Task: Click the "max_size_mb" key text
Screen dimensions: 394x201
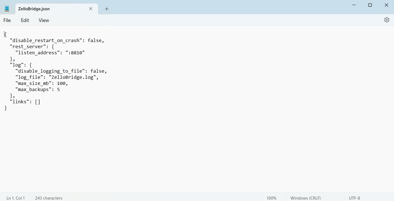Action: click(x=33, y=84)
